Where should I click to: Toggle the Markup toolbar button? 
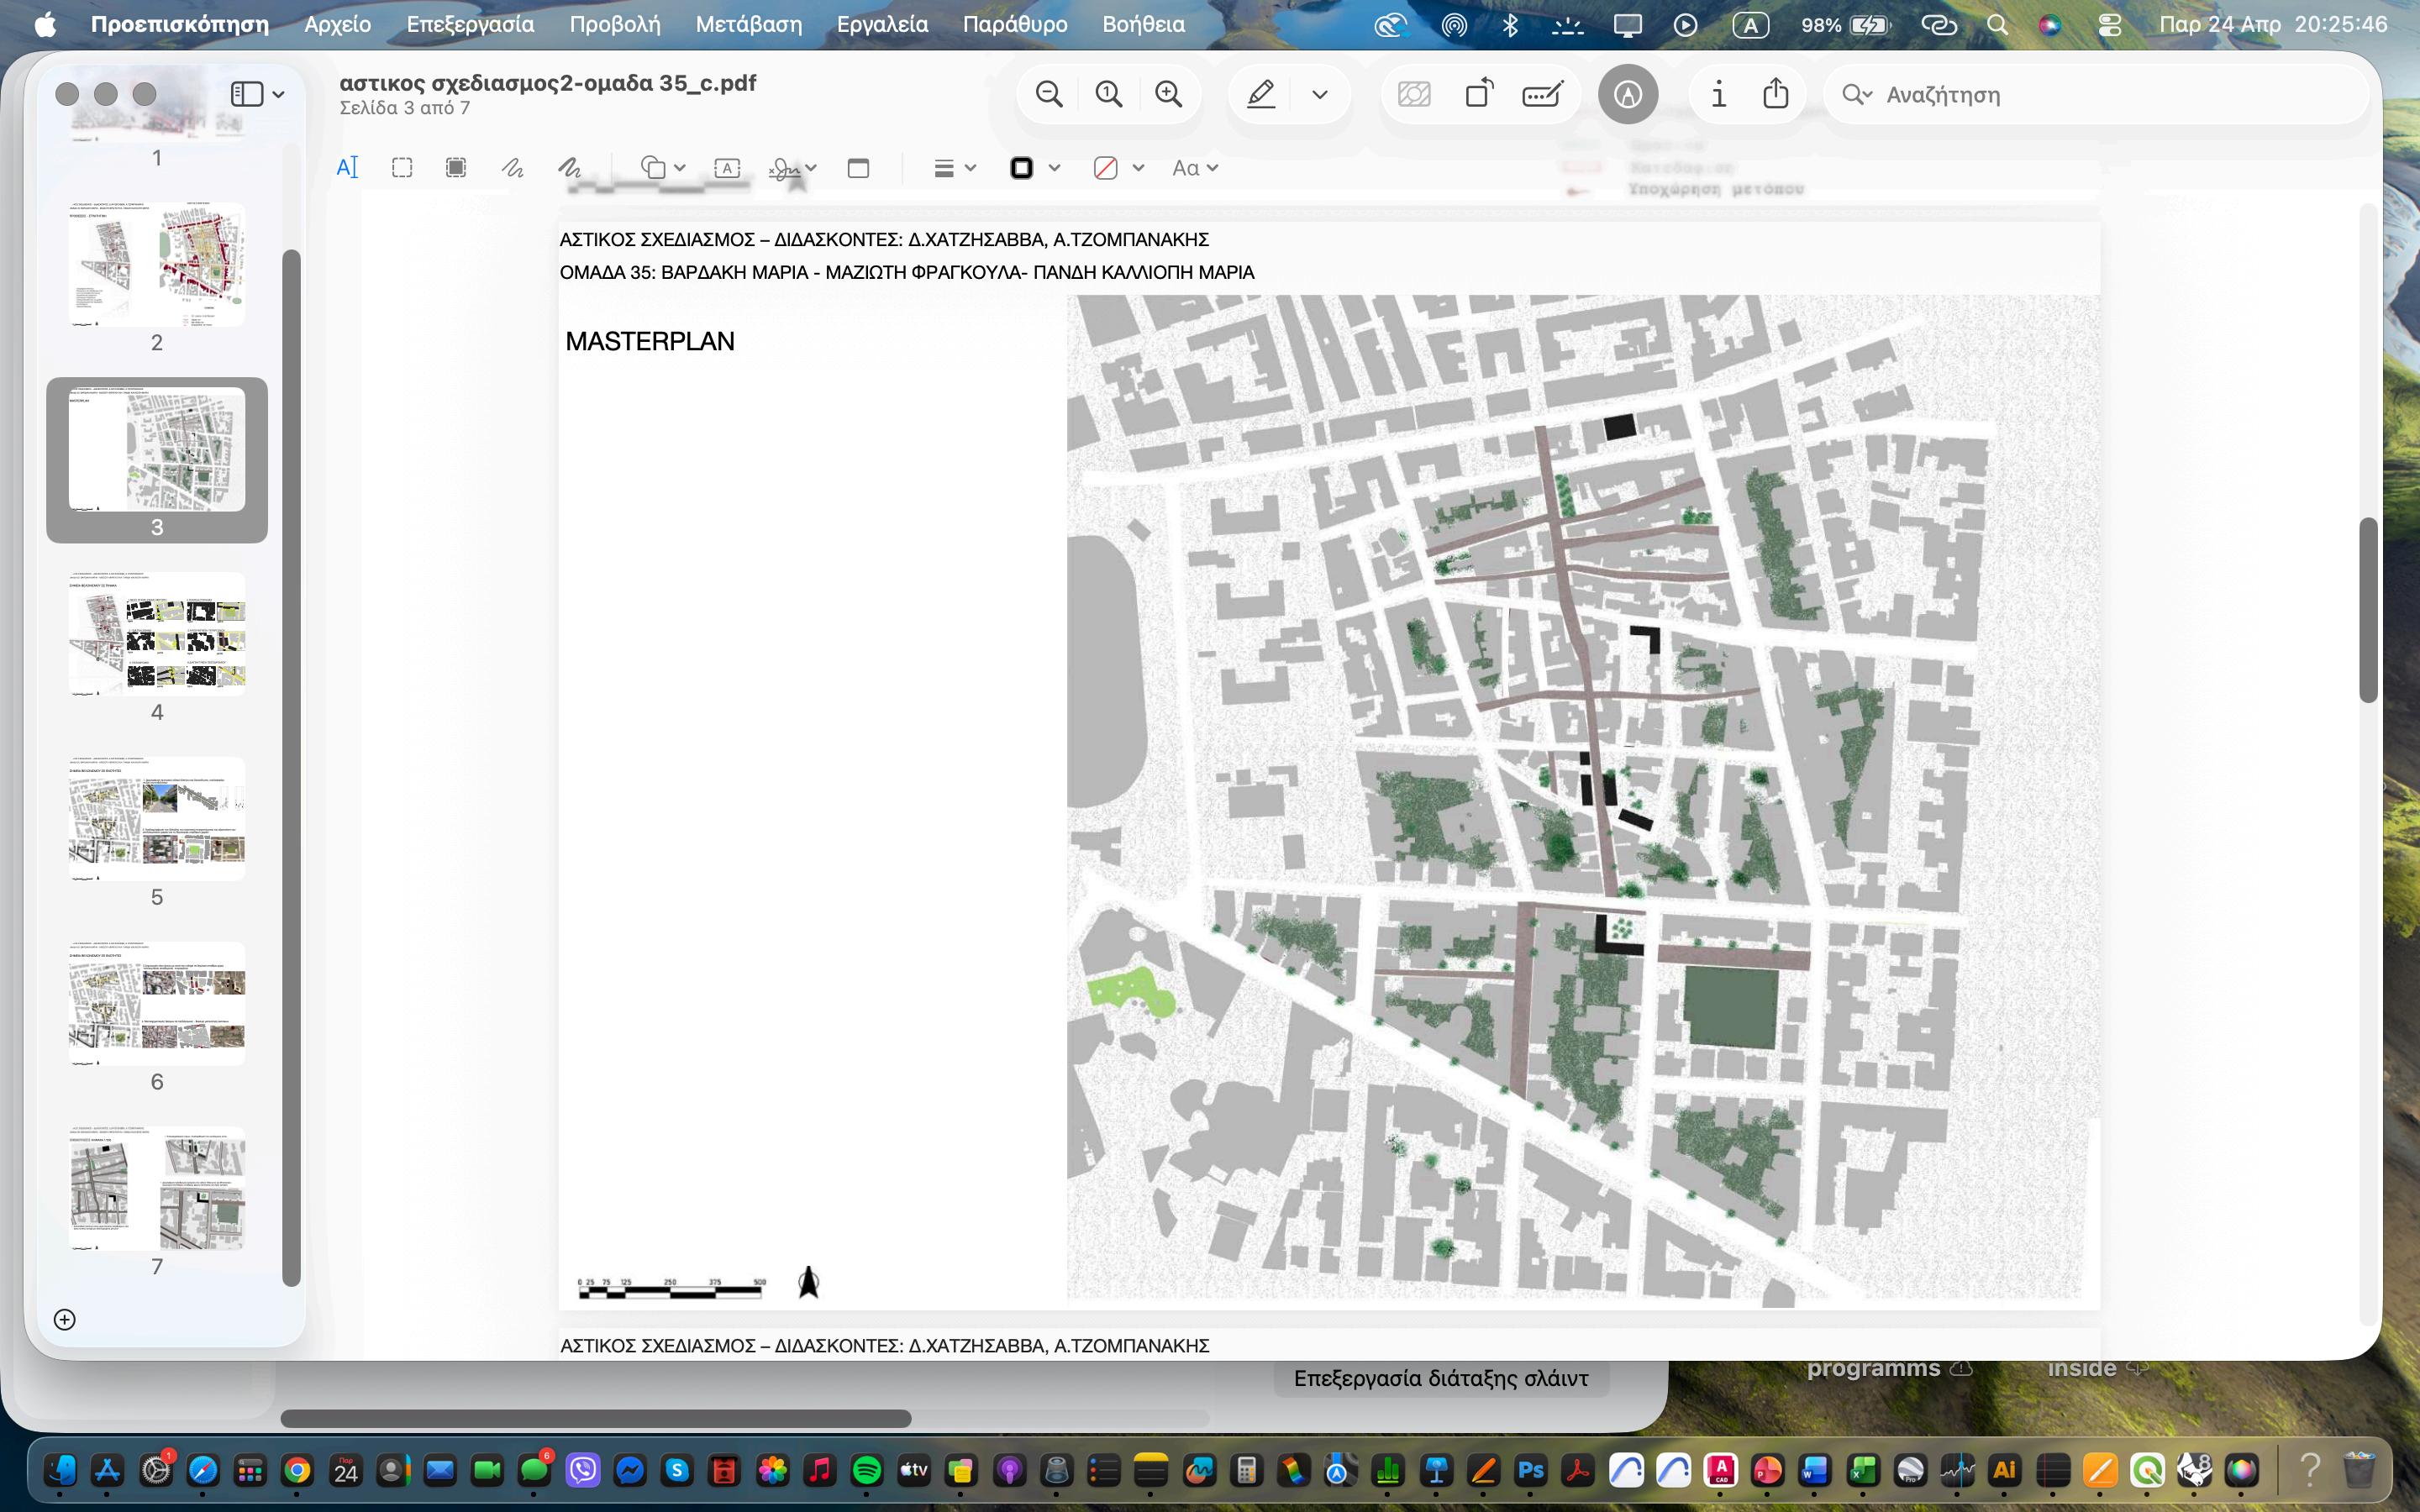[1627, 94]
